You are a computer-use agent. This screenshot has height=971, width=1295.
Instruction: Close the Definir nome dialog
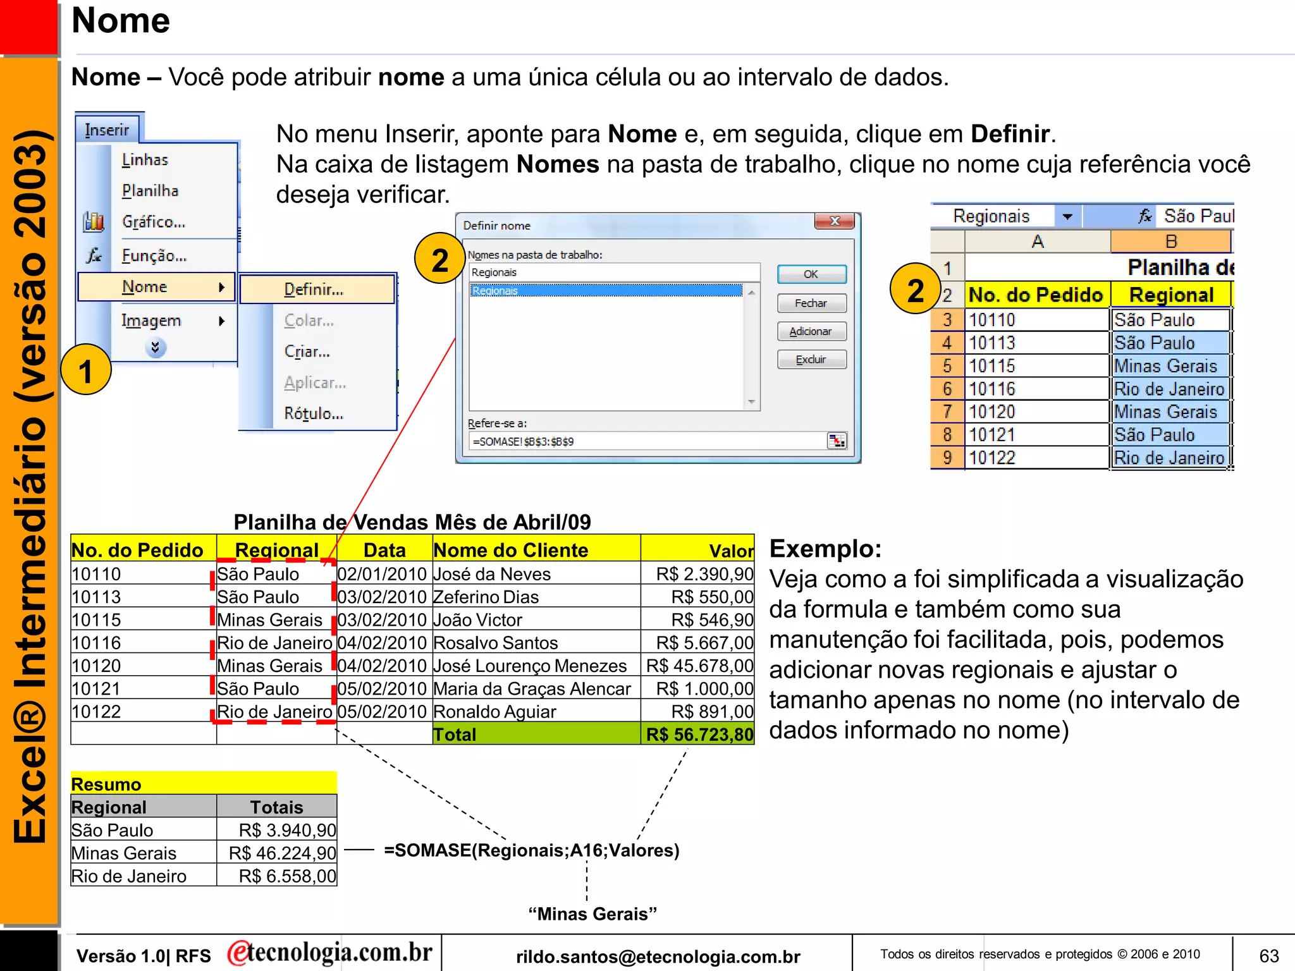(x=835, y=221)
